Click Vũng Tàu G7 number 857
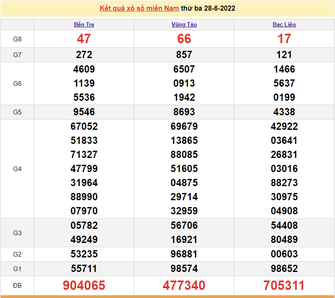Screen dimensions: 335x298 coord(184,55)
